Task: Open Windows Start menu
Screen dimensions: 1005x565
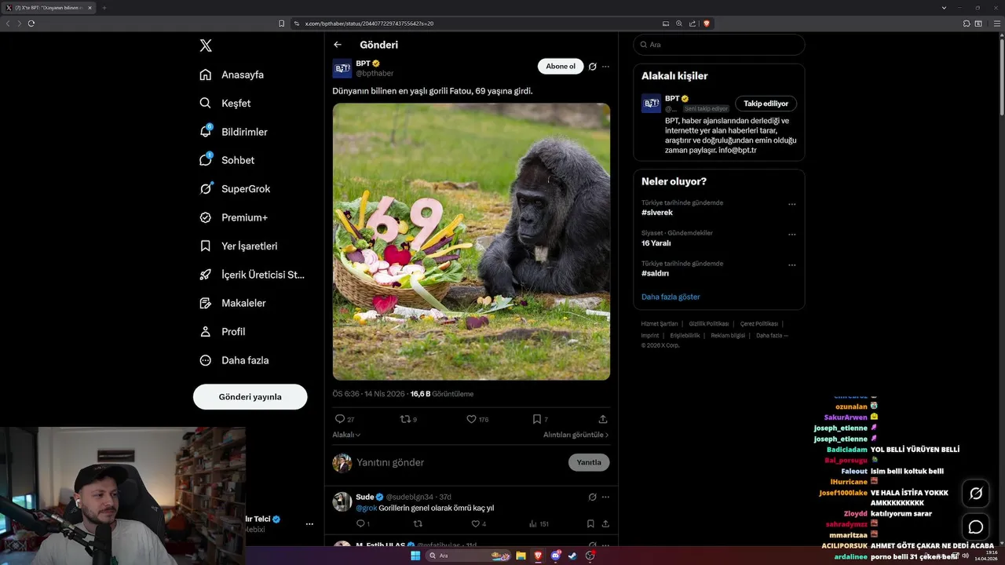Action: [415, 556]
